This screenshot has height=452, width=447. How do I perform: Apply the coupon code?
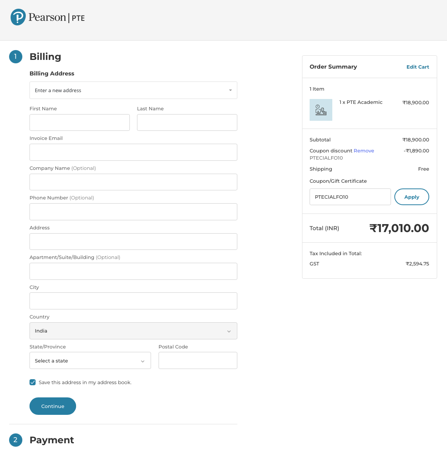point(412,197)
